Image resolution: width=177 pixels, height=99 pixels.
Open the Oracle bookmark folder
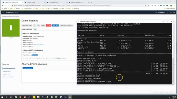pyautogui.click(x=36, y=9)
